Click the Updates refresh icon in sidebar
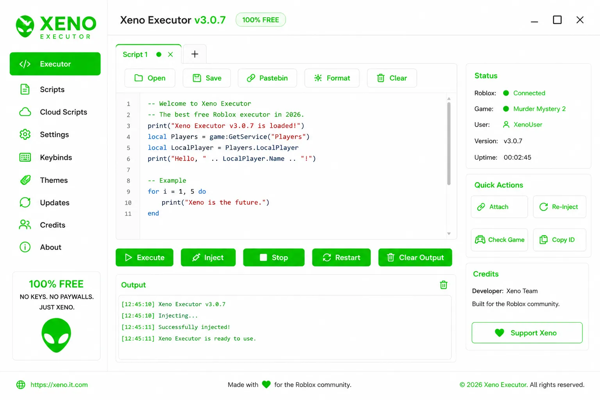Image resolution: width=600 pixels, height=400 pixels. click(x=25, y=202)
